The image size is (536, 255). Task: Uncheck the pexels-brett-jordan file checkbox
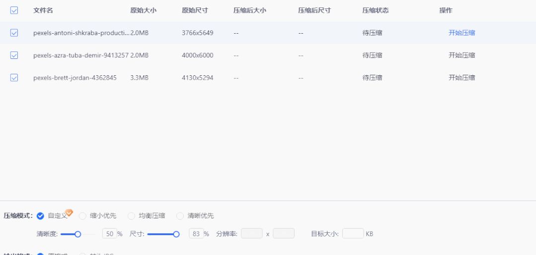14,78
